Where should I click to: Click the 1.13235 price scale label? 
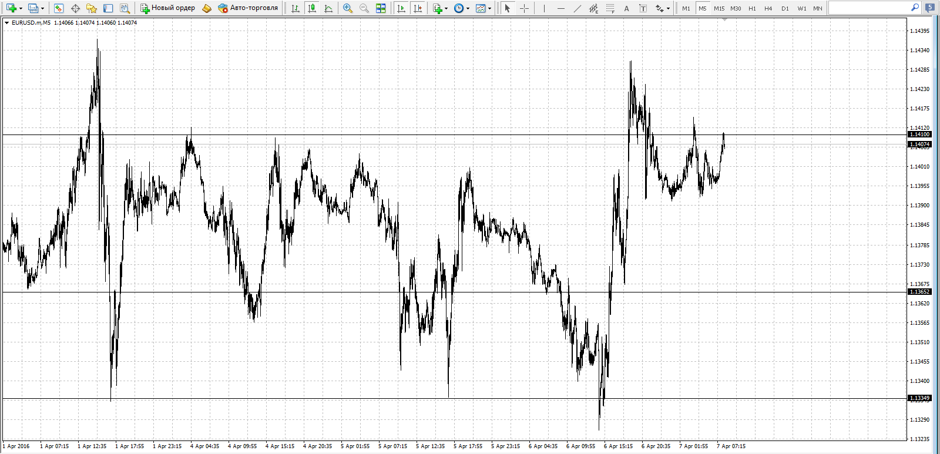(x=919, y=439)
